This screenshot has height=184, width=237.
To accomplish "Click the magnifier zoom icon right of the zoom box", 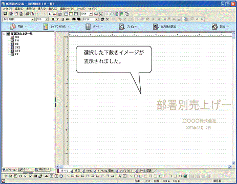I will point(96,14).
